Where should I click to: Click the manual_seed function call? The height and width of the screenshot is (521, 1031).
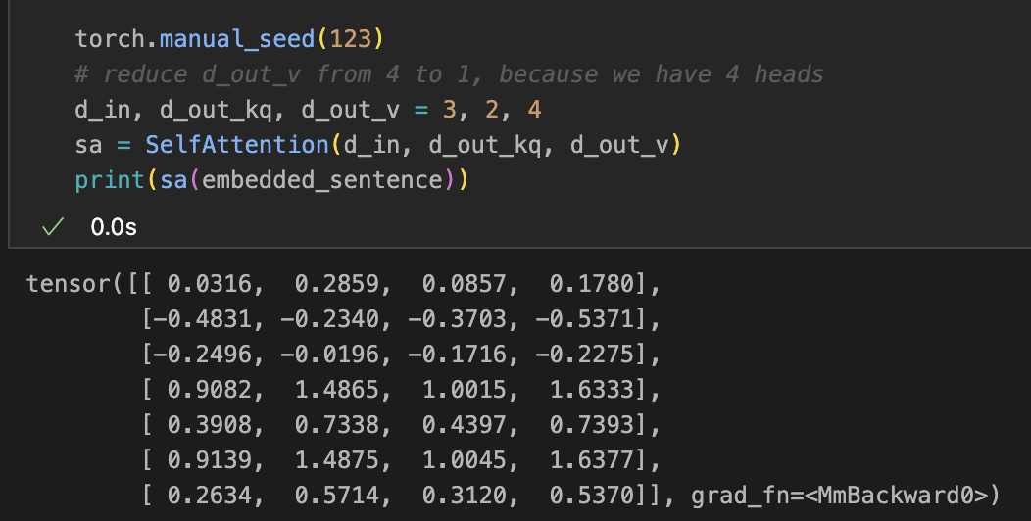coord(239,39)
